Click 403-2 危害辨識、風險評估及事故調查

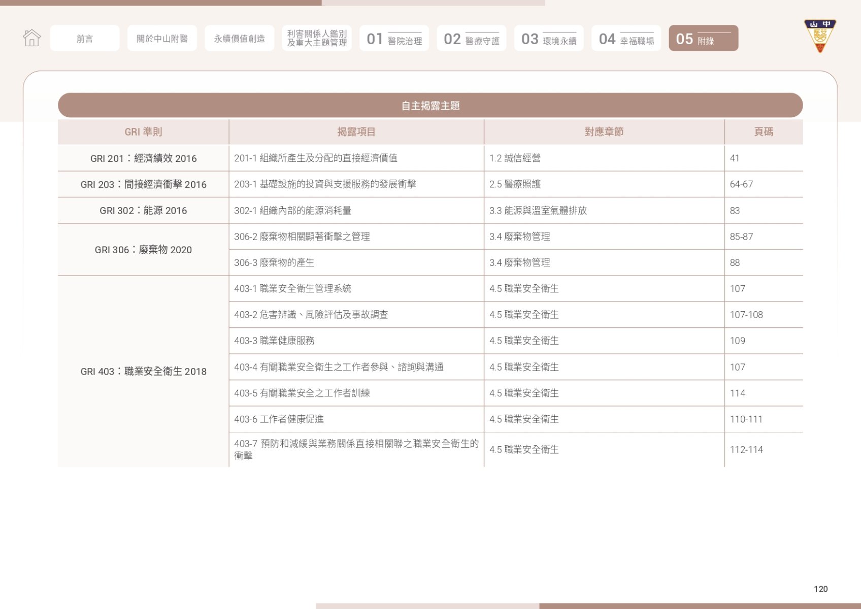click(311, 315)
